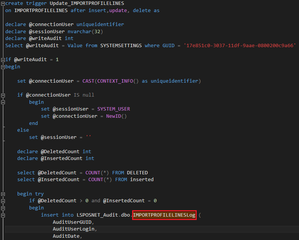Click @InsertedCount on its declare line

click(x=62, y=158)
